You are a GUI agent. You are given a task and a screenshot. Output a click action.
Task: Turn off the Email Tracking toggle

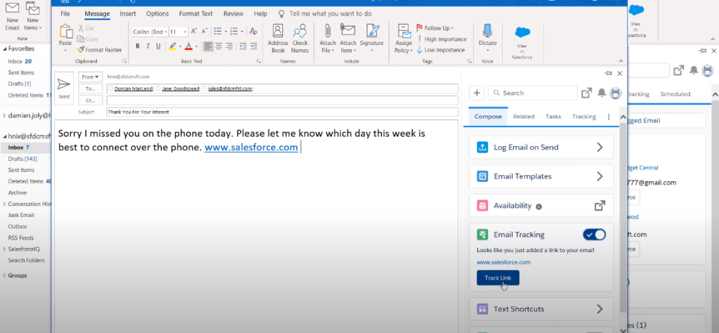[x=593, y=235]
